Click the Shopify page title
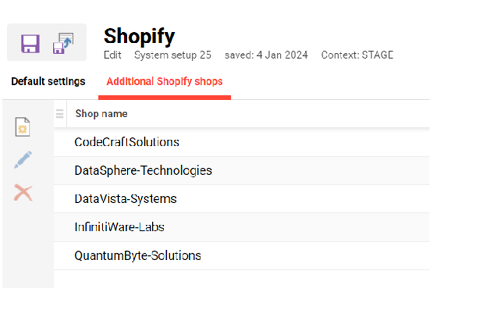Screen dimensions: 490x310 (x=139, y=36)
